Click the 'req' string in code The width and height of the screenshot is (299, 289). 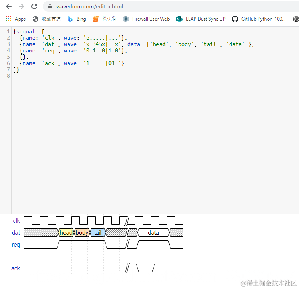[50, 51]
